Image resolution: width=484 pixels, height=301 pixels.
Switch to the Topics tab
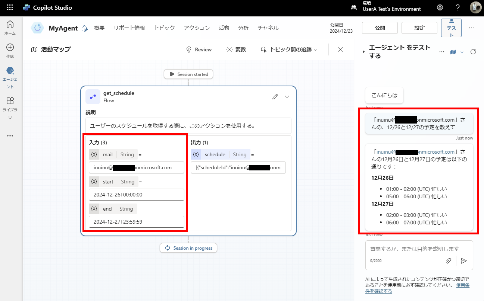pyautogui.click(x=164, y=28)
